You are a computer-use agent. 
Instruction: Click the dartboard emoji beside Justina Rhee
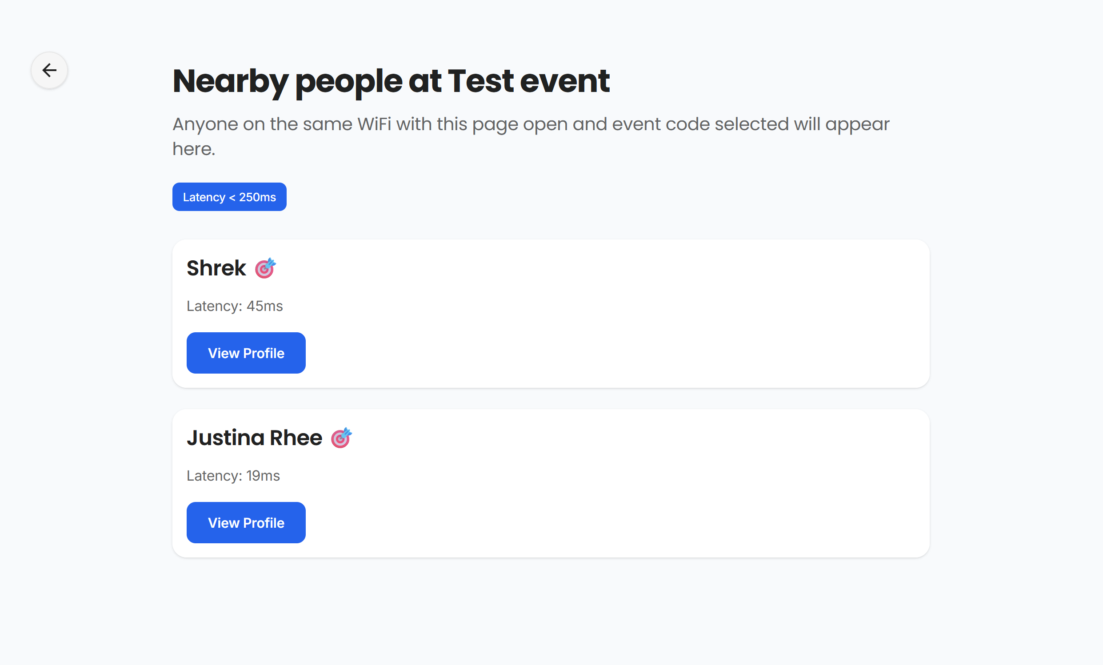(341, 438)
